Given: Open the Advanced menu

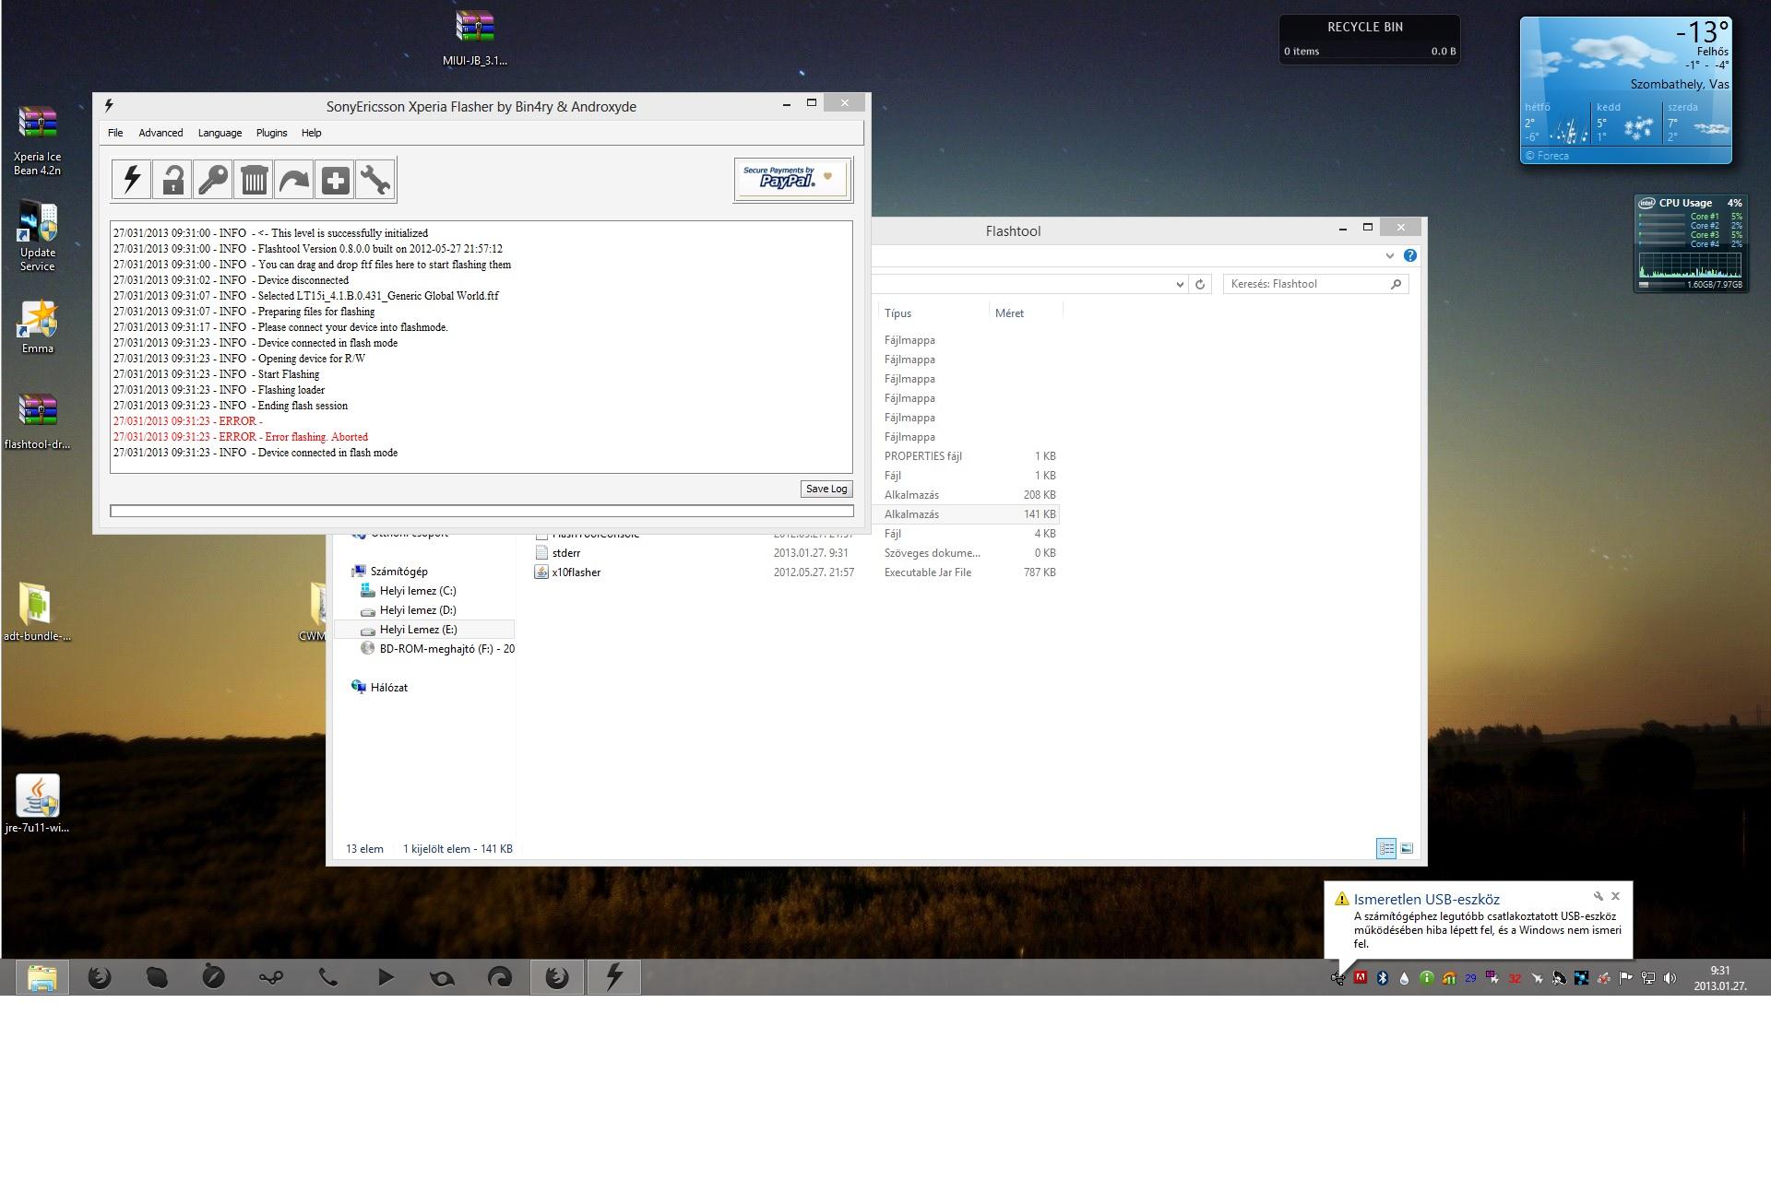Looking at the screenshot, I should [160, 133].
